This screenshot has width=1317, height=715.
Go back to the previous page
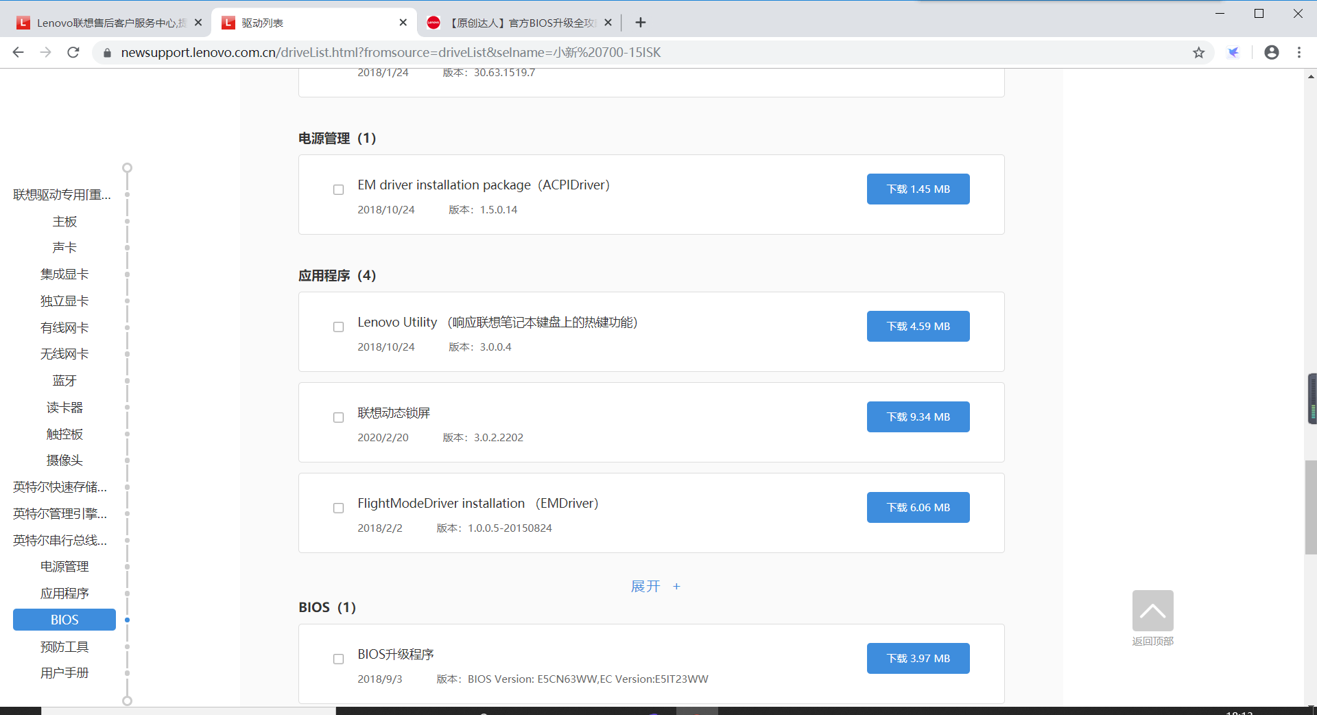pyautogui.click(x=19, y=52)
